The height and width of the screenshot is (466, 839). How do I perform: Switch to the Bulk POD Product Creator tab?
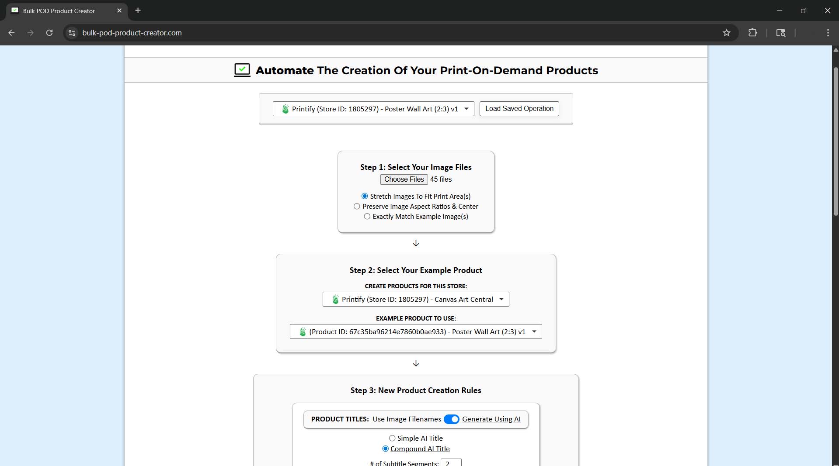click(59, 10)
